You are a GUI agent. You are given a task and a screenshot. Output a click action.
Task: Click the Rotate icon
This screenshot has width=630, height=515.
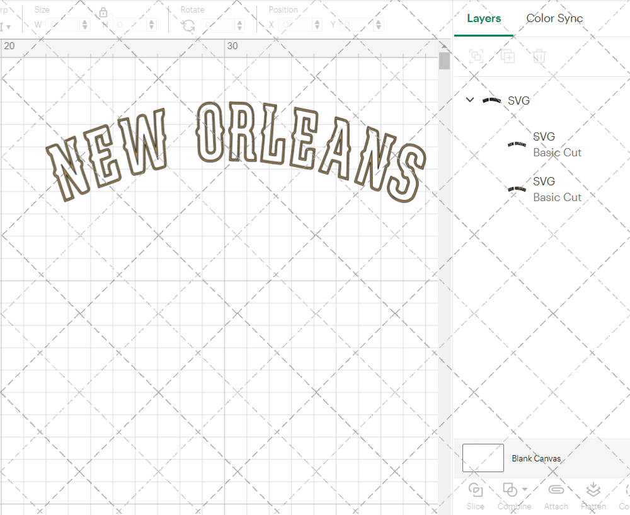pyautogui.click(x=188, y=26)
